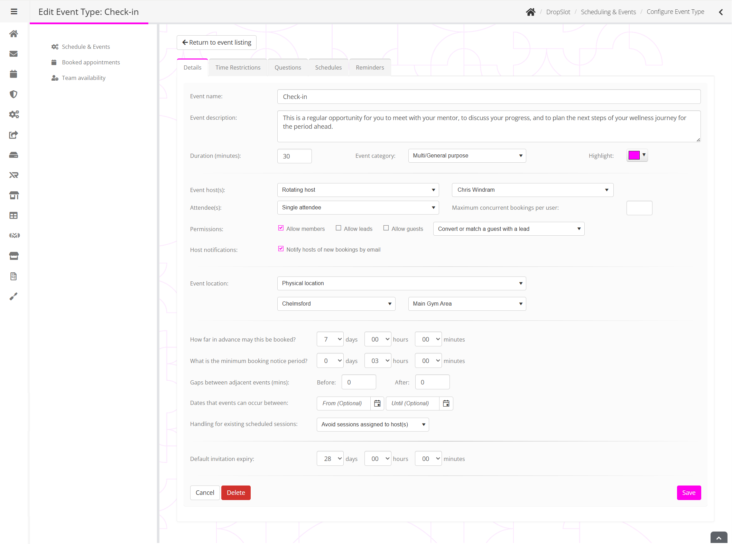Open the envelope mail icon in sidebar
The height and width of the screenshot is (544, 732).
pos(13,54)
